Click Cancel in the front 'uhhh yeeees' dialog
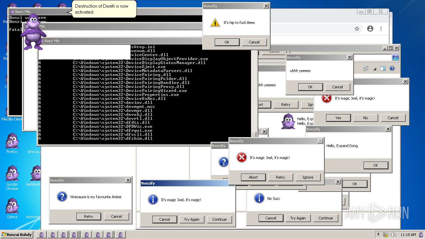This screenshot has height=239, width=425. pos(337,87)
